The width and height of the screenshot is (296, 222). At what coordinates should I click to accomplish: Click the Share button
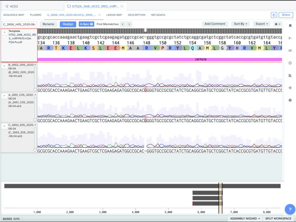tap(286, 15)
